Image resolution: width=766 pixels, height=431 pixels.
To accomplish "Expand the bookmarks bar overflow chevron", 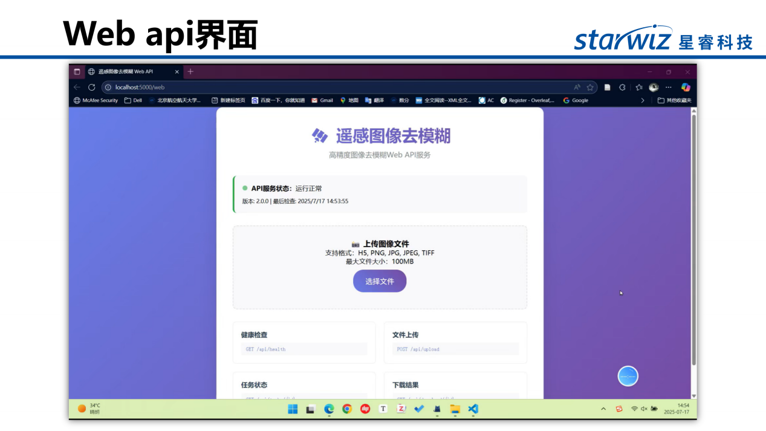I will [x=642, y=100].
